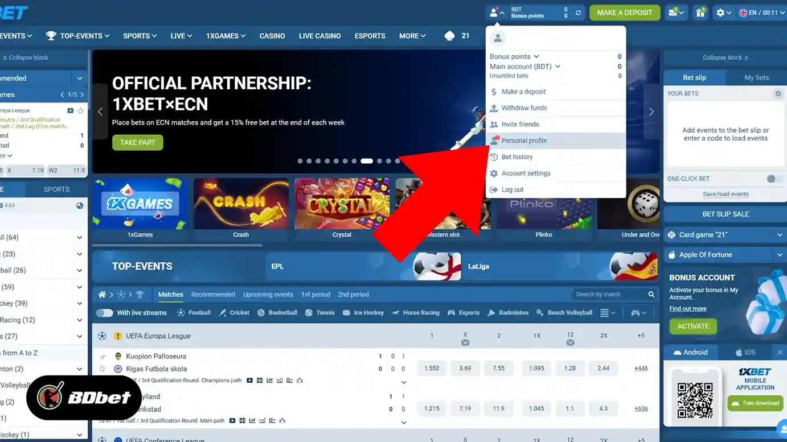Viewport: 787px width, 442px height.
Task: Click Personal profile menu item
Action: [556, 141]
